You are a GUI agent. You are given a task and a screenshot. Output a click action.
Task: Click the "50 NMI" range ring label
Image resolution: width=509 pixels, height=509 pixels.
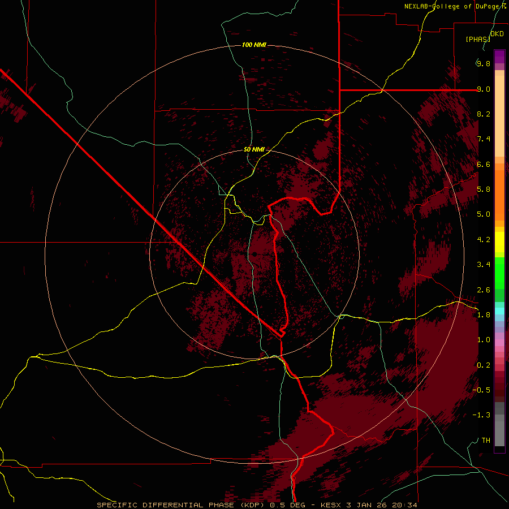click(254, 150)
